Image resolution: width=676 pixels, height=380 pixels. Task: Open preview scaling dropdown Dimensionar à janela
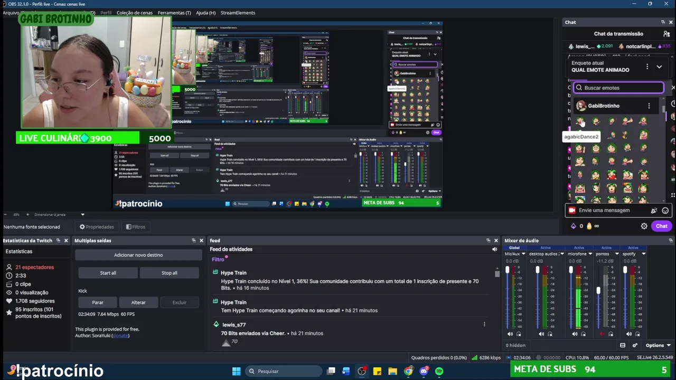click(60, 215)
